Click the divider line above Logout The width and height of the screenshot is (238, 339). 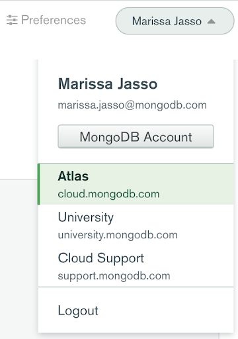(136, 287)
